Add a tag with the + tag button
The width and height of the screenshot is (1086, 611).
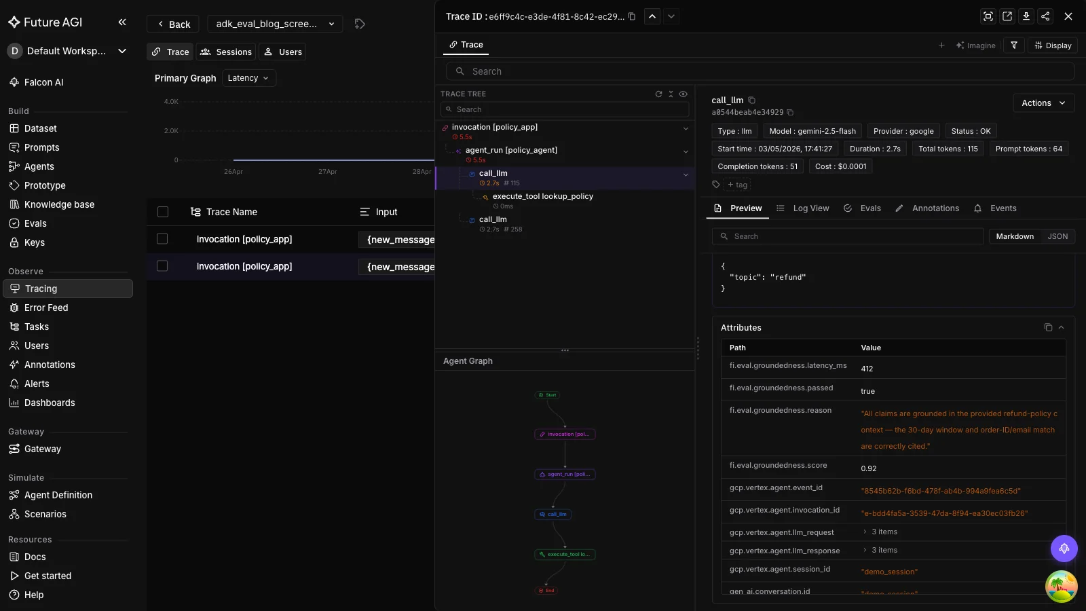(x=737, y=185)
